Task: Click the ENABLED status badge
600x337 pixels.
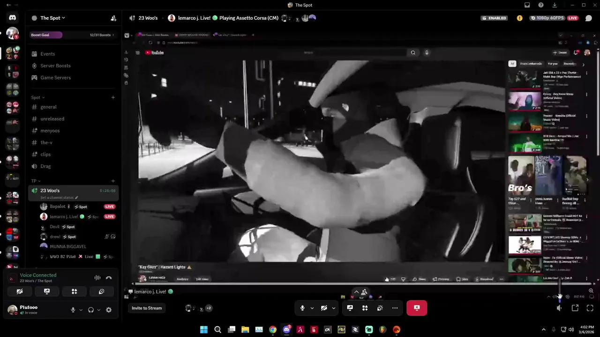Action: (x=495, y=18)
